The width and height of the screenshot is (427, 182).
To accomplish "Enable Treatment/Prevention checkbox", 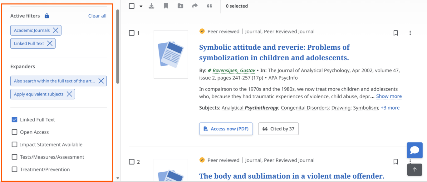I will 14,170.
